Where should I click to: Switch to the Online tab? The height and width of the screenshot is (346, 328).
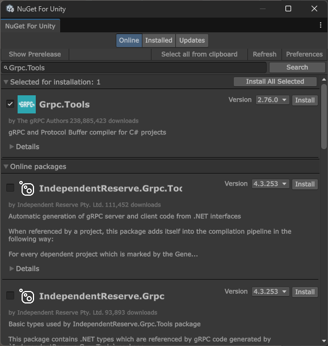coord(129,40)
